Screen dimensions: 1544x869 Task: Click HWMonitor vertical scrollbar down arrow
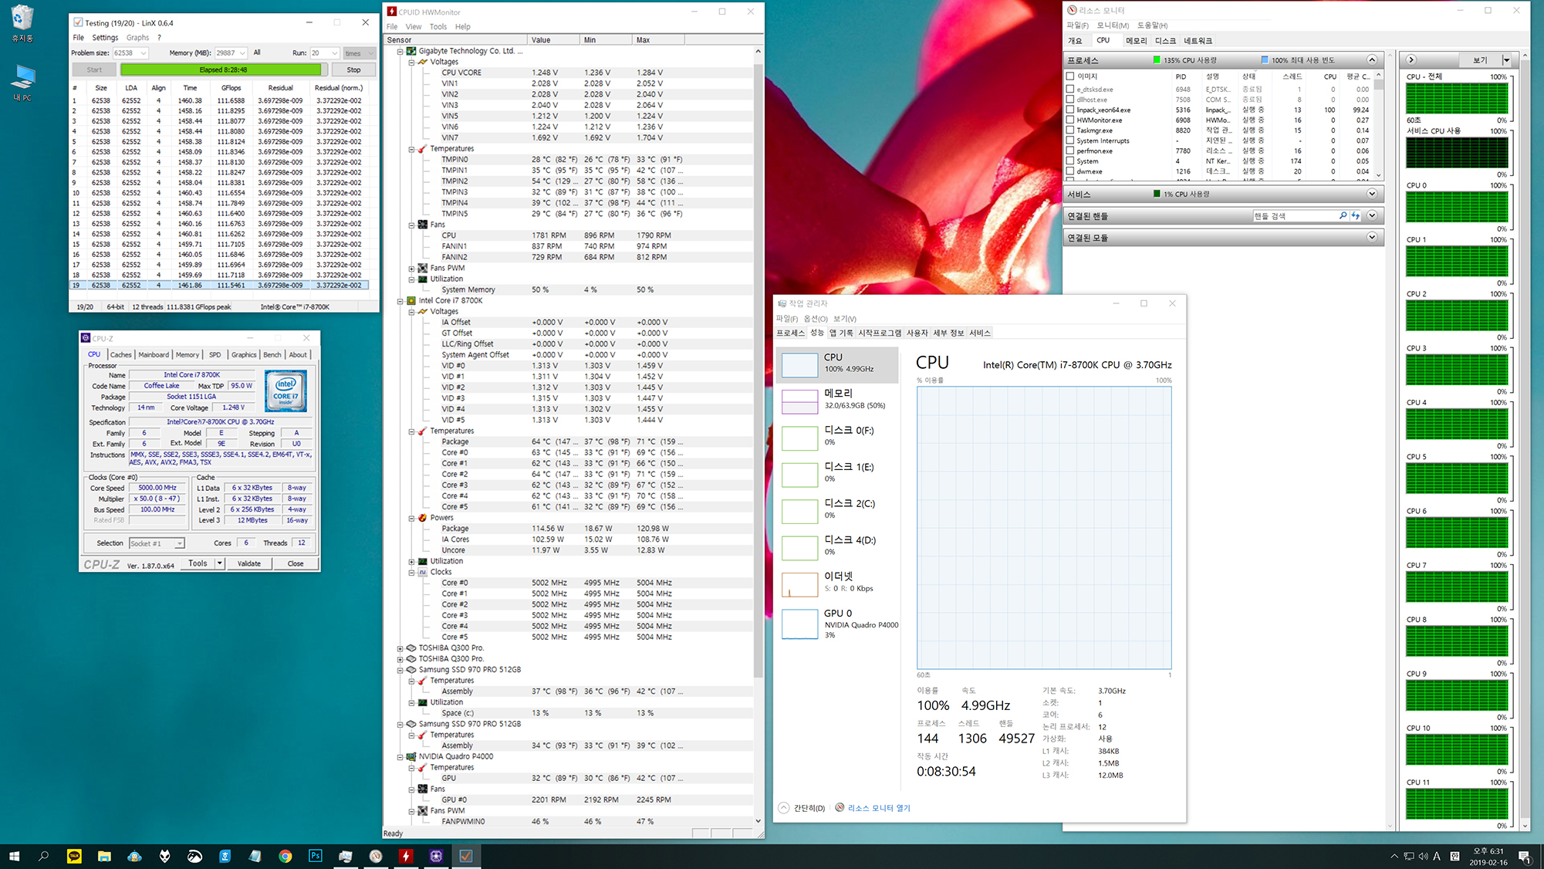coord(758,821)
